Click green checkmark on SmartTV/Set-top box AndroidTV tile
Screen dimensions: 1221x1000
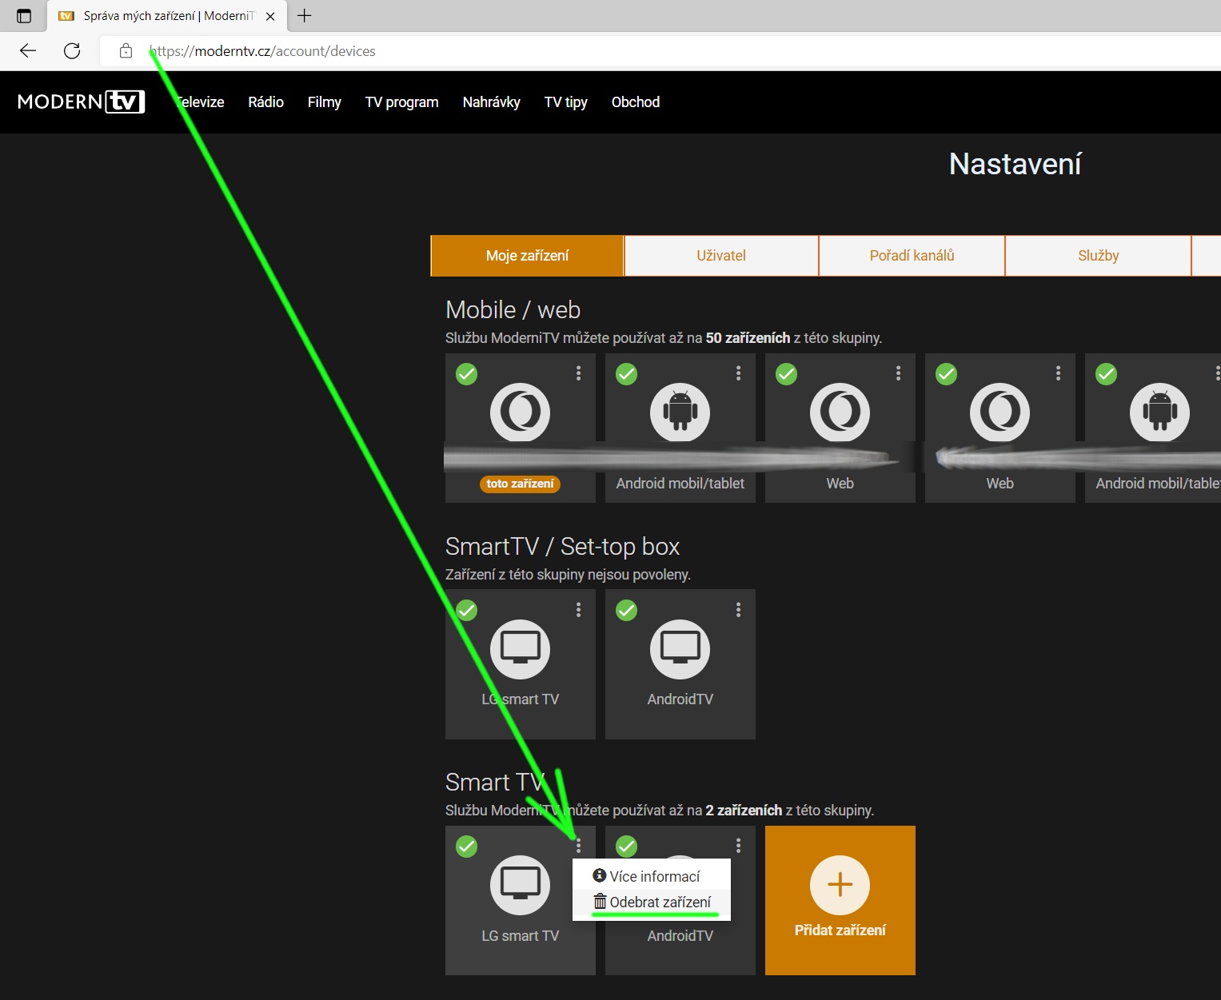tap(627, 611)
